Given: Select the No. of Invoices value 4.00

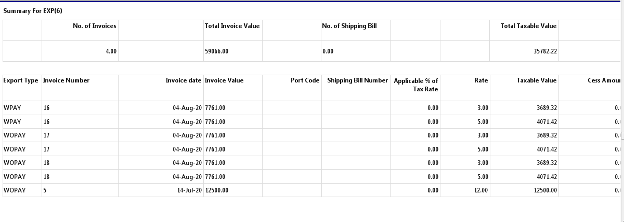Looking at the screenshot, I should pyautogui.click(x=111, y=52).
